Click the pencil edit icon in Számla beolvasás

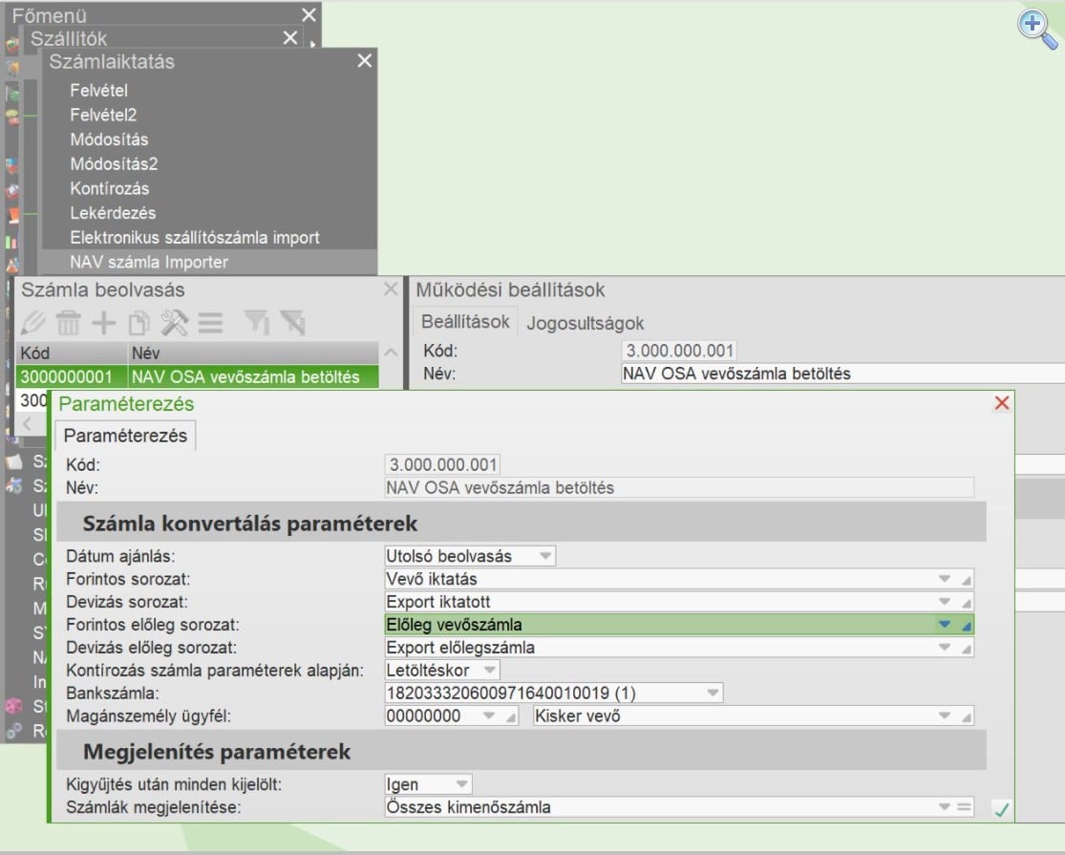point(33,323)
